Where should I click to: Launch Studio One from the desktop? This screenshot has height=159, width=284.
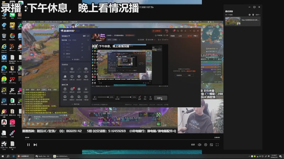coord(4,146)
